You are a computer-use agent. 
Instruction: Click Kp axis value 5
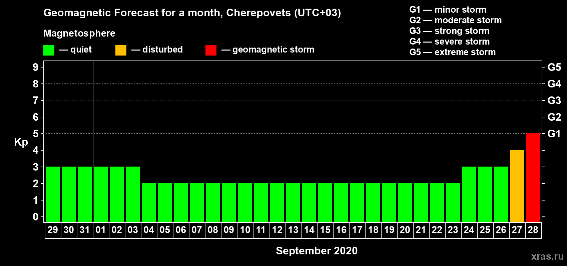coord(36,134)
